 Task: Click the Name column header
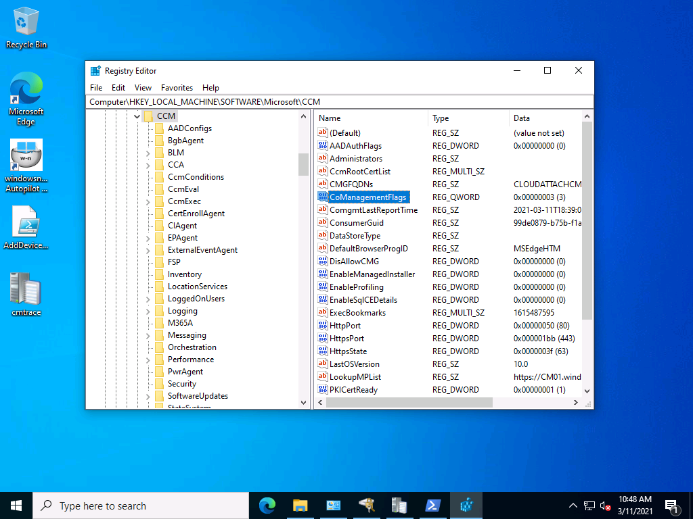[372, 118]
